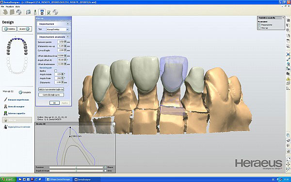The height and width of the screenshot is (182, 291).
Task: Select the Interno cappetta step icon
Action: point(5,113)
